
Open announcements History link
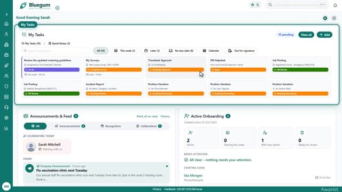[165, 116]
